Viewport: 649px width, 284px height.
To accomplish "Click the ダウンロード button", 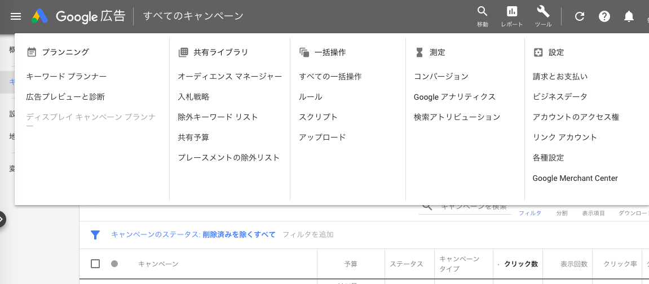I will 634,214.
